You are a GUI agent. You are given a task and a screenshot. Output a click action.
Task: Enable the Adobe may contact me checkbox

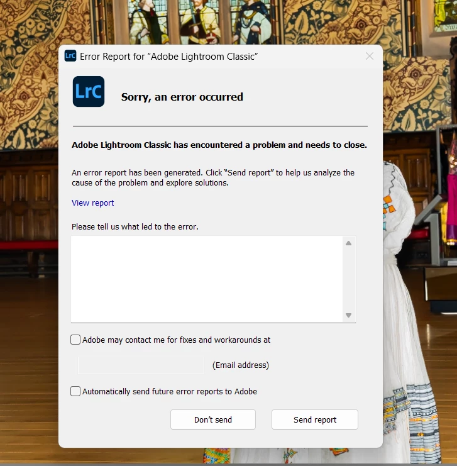[75, 340]
